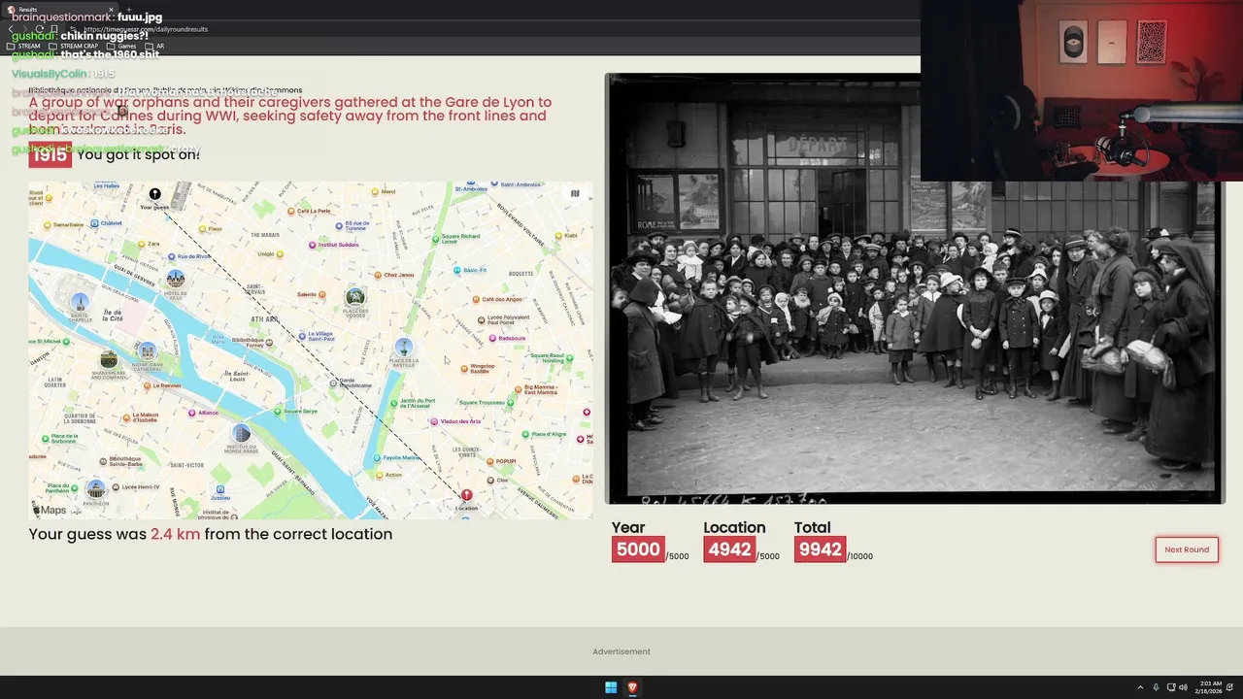This screenshot has width=1243, height=699.
Task: Click the Location score 4942 badge
Action: (729, 549)
